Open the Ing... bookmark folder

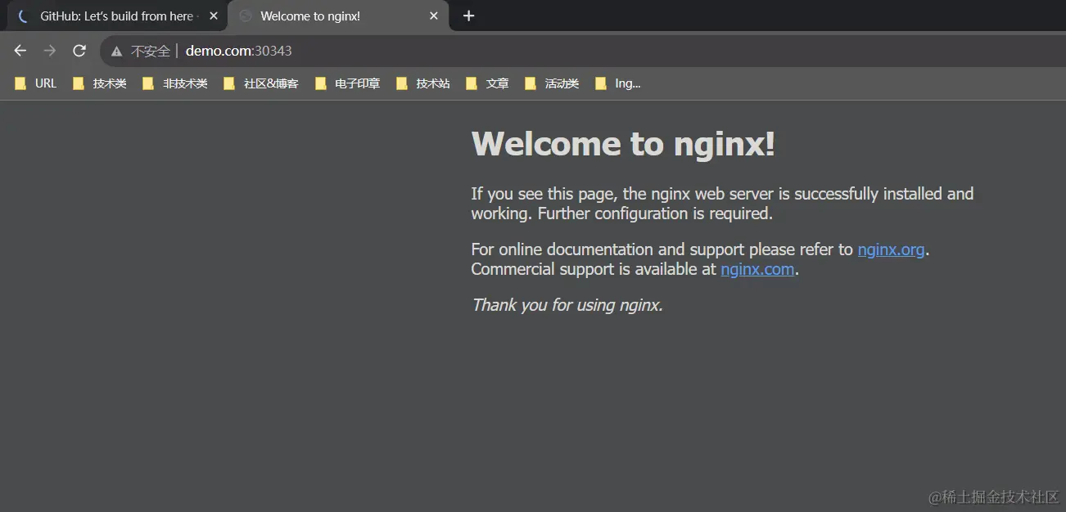tap(618, 83)
